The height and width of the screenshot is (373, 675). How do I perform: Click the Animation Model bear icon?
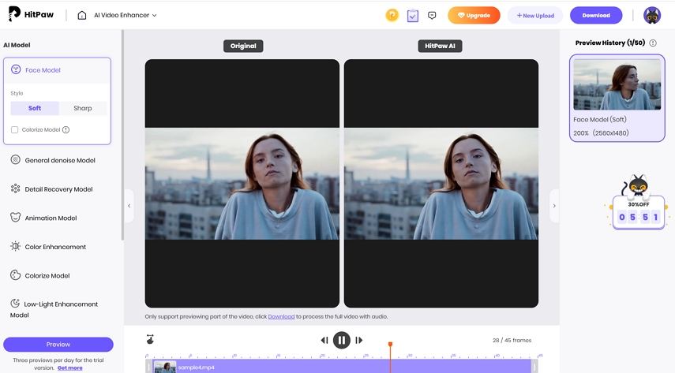point(16,218)
